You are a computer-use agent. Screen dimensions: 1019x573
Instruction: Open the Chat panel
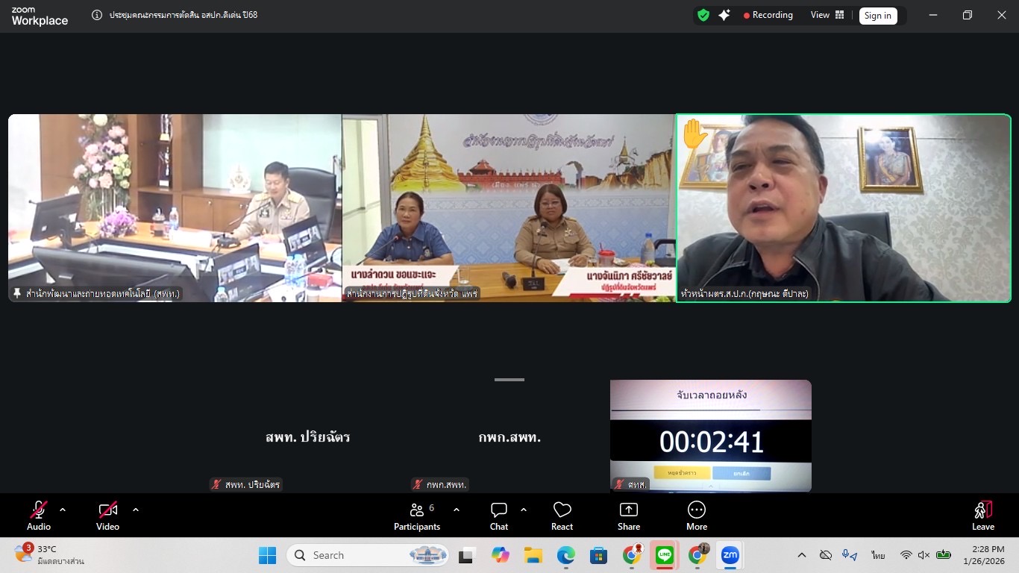pyautogui.click(x=498, y=511)
